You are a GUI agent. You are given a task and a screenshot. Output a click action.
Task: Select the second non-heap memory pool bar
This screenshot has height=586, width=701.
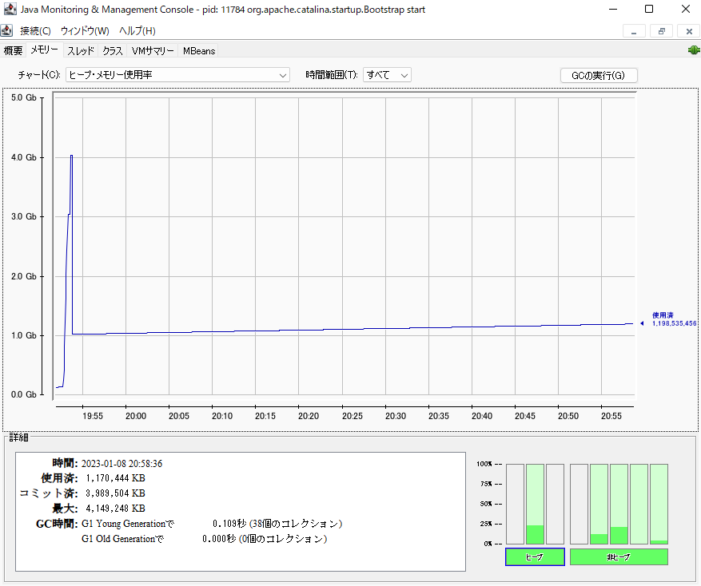coord(599,505)
